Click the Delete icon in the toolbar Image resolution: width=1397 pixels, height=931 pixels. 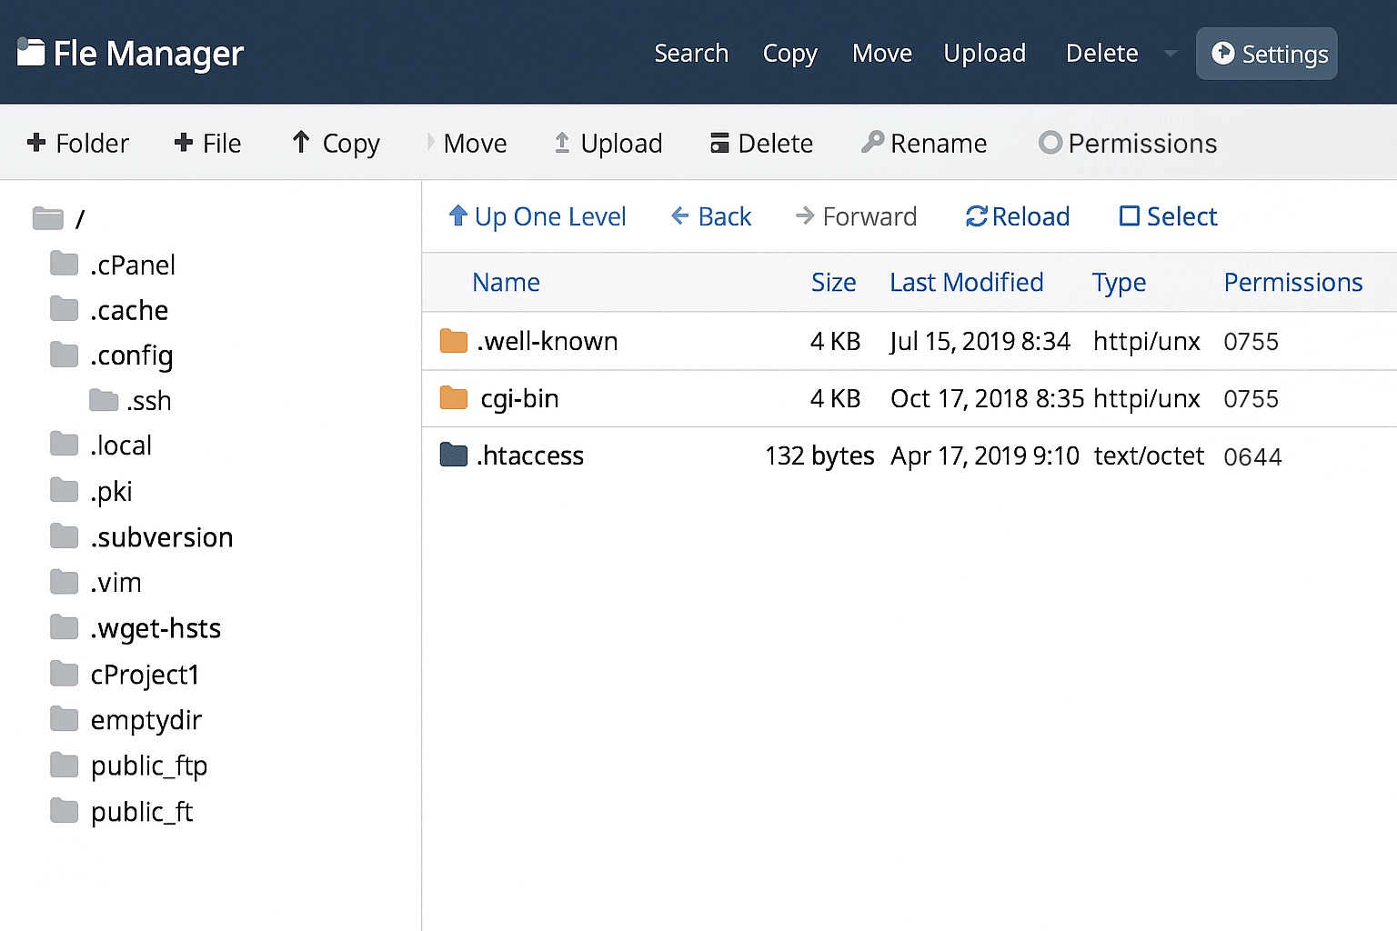pos(760,143)
